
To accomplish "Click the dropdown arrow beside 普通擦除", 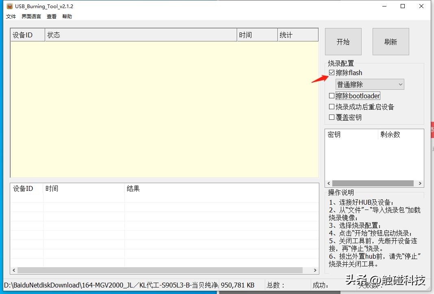I will click(401, 84).
